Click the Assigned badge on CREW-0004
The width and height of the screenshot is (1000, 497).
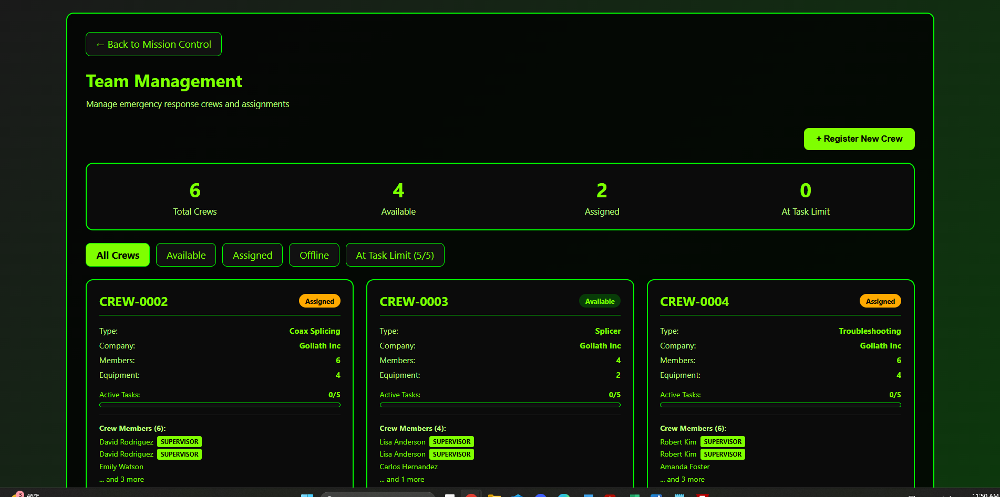pyautogui.click(x=880, y=301)
